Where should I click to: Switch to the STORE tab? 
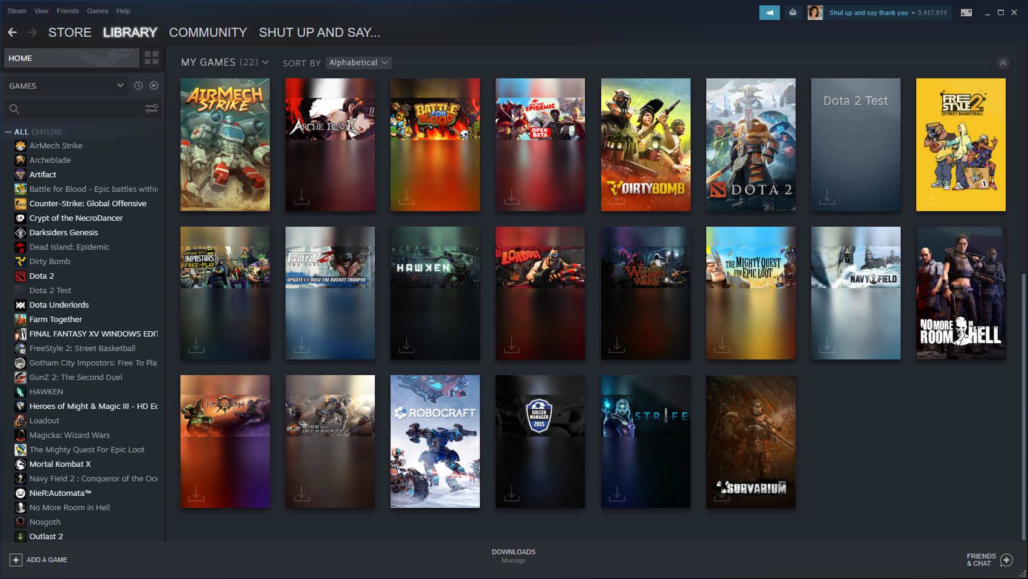click(x=69, y=33)
